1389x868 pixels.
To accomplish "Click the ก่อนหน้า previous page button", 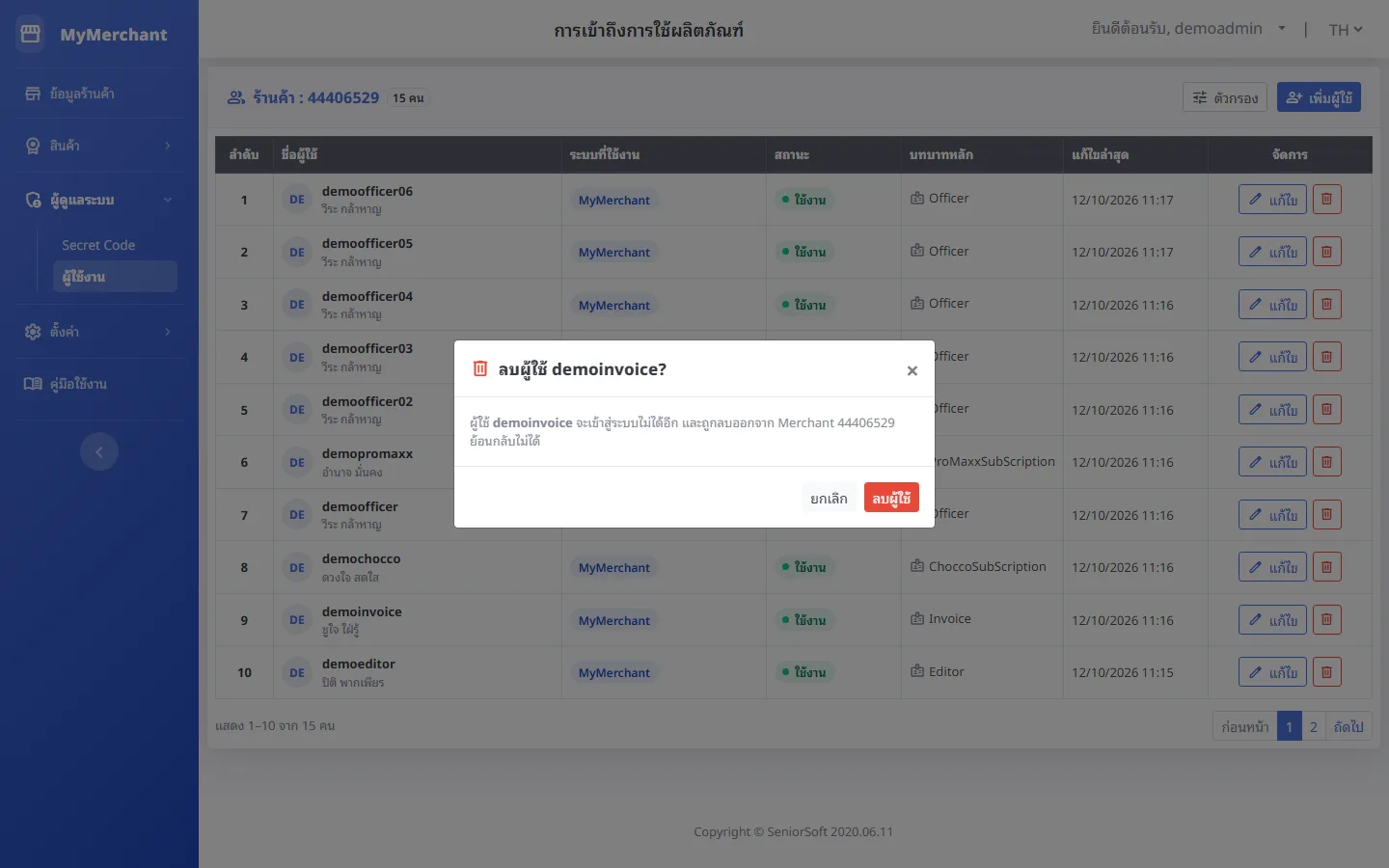I will click(x=1244, y=726).
